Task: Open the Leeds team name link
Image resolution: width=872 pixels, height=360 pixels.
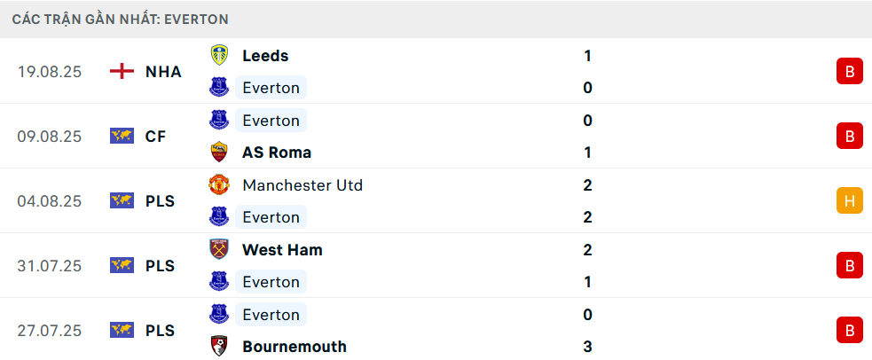Action: (x=265, y=56)
